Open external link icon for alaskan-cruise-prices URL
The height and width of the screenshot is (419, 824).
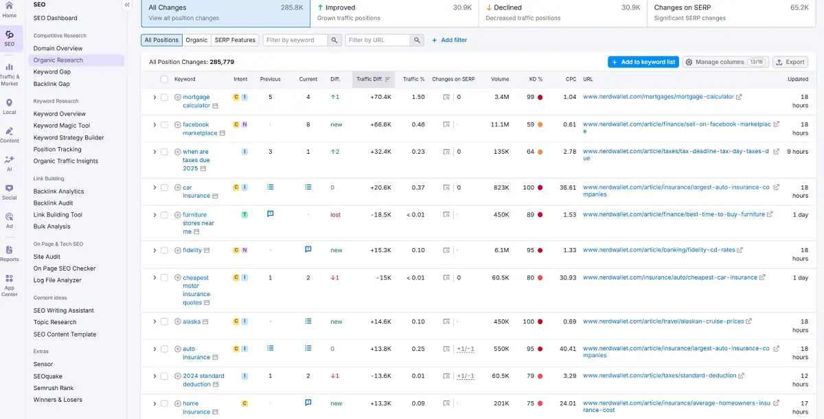748,321
